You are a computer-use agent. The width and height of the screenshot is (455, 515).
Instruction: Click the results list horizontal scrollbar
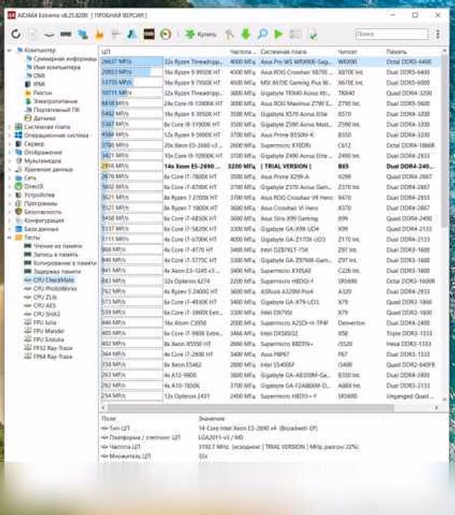[x=250, y=407]
